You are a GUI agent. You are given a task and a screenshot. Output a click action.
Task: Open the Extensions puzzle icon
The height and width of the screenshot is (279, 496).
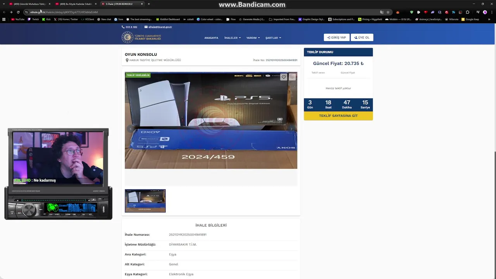tap(467, 12)
